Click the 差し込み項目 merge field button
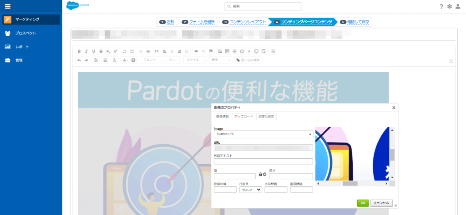 [x=248, y=60]
